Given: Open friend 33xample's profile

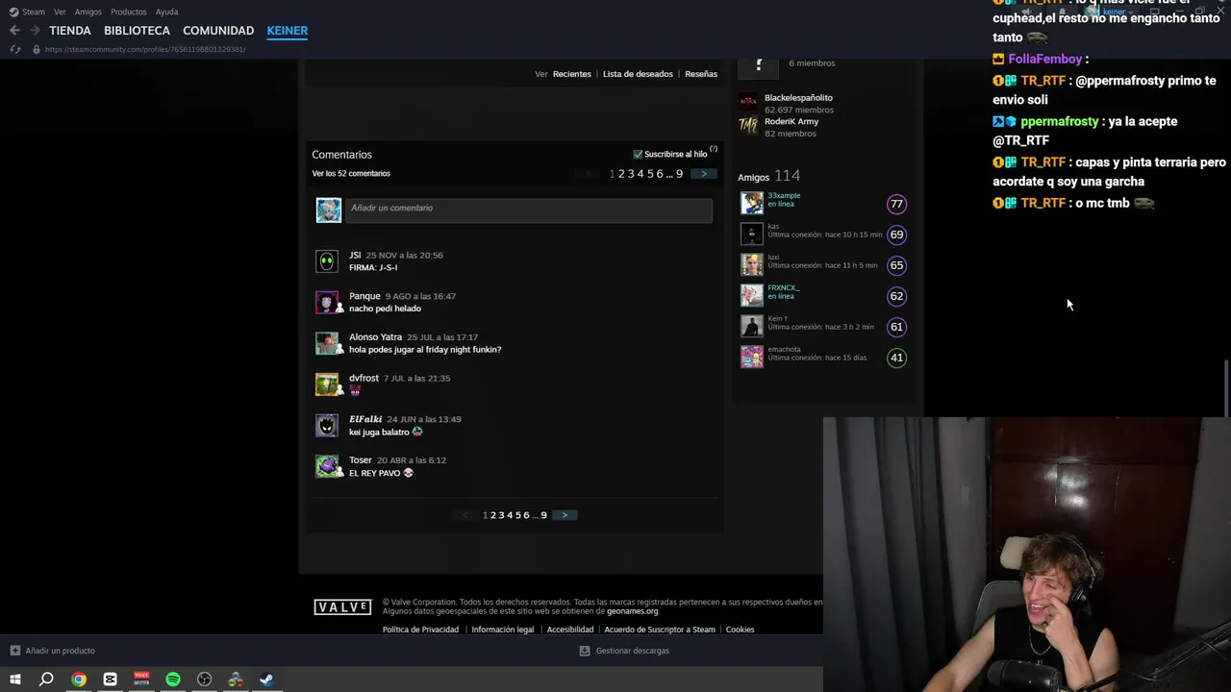Looking at the screenshot, I should pos(784,196).
